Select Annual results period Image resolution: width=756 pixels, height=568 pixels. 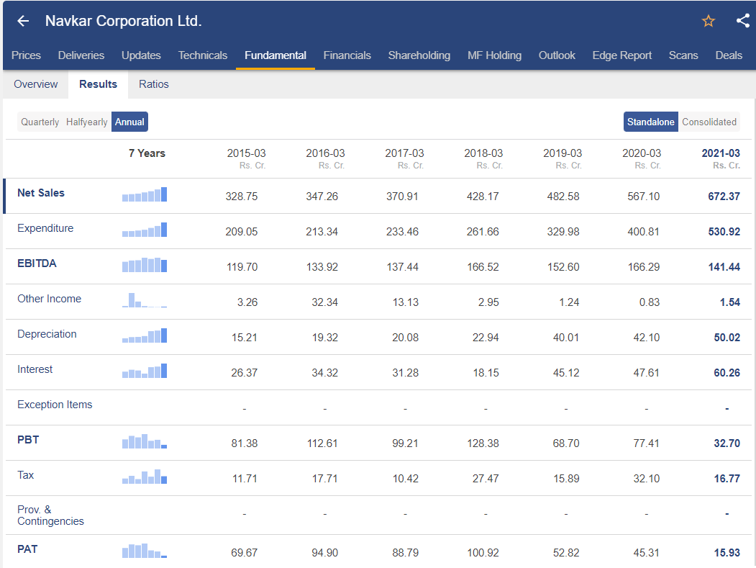click(129, 122)
